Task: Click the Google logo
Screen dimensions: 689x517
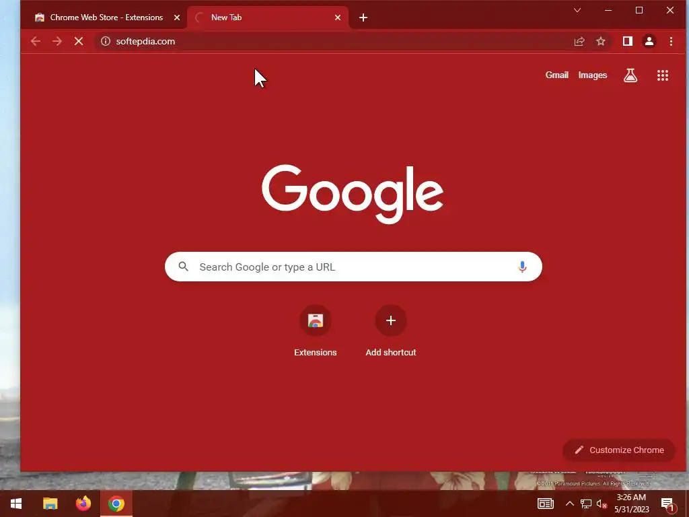Action: (353, 194)
